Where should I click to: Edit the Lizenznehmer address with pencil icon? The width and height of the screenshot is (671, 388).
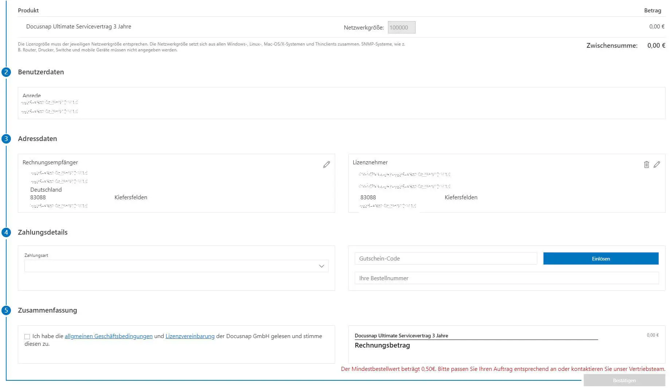[x=656, y=165]
